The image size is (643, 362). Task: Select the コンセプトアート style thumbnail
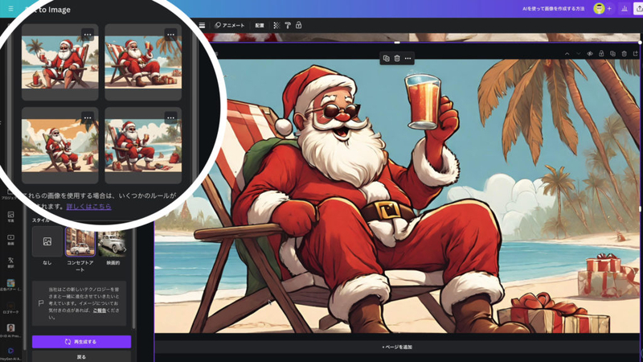[x=80, y=242]
